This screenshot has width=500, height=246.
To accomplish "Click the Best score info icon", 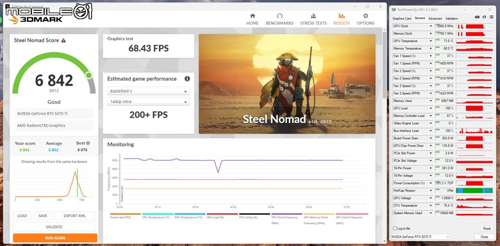I will (x=88, y=143).
